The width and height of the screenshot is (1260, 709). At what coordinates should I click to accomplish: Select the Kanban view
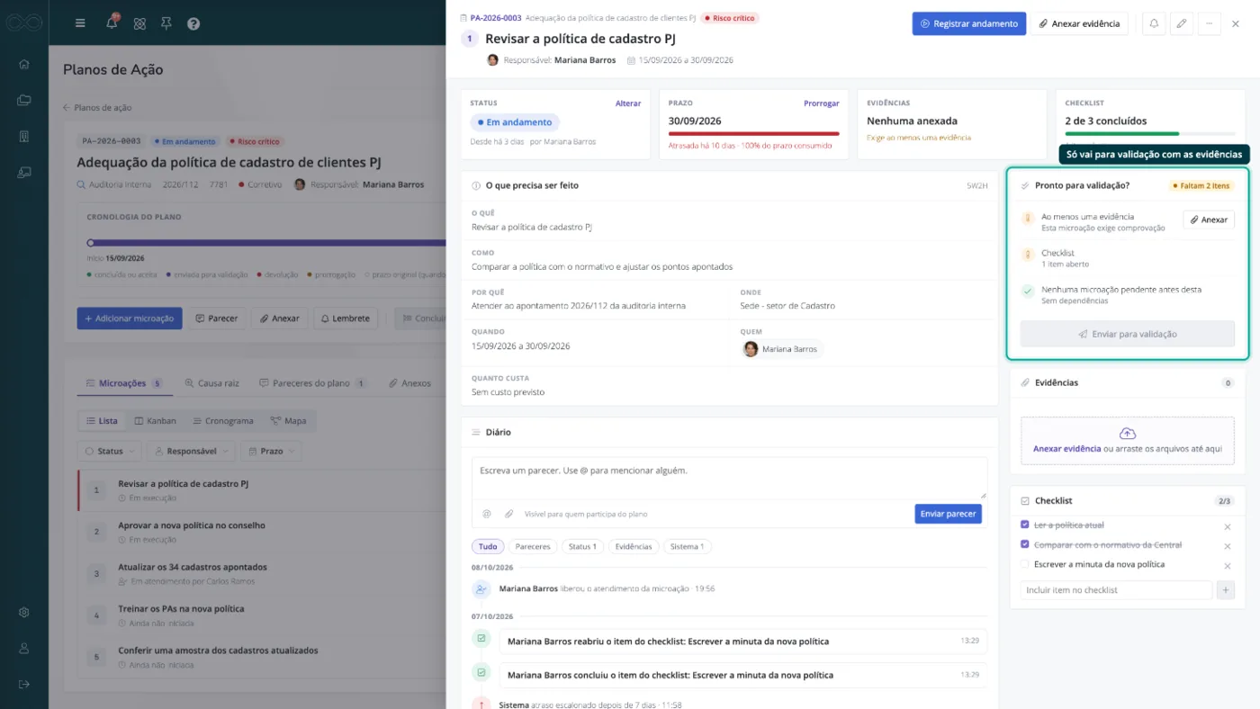tap(155, 421)
